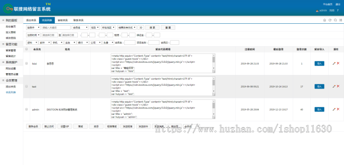Switch to the 会员列表 tab
Screen dimensions: 344x165
47,20
